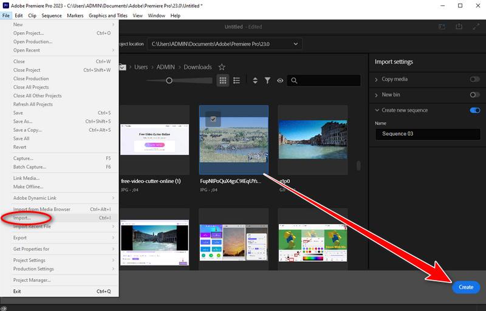Navigate to ADMIN in breadcrumb
Screen dimensions: 486x311
165,67
